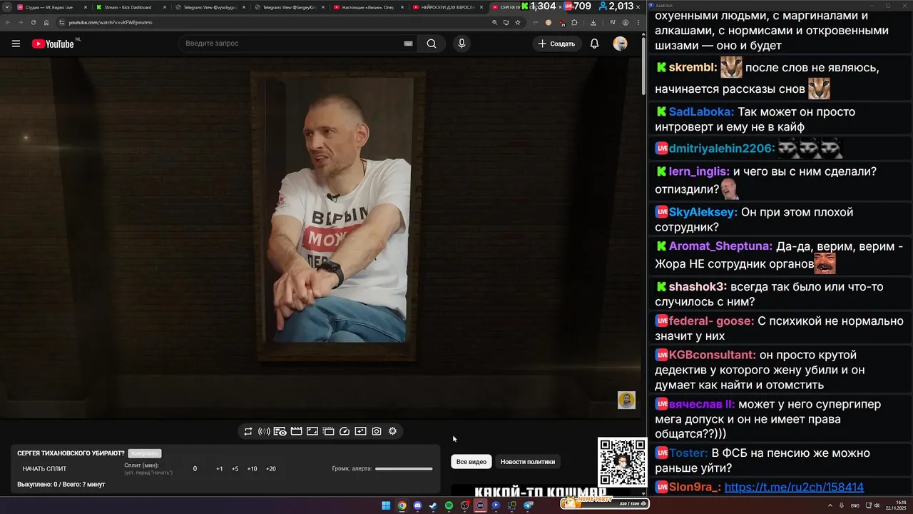This screenshot has height=514, width=913.
Task: Click the screen-with-eye icon in the player toolbar
Action: (x=280, y=431)
